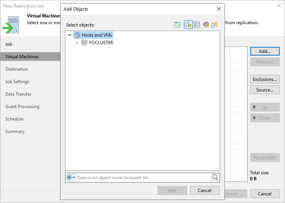Click the Remove button

(x=265, y=62)
